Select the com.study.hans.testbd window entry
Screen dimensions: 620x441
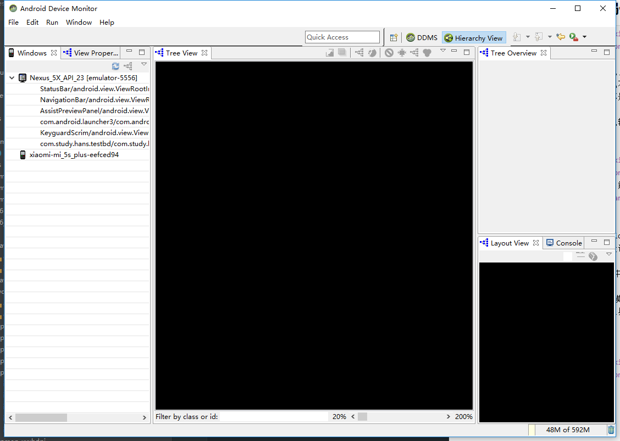click(x=95, y=144)
